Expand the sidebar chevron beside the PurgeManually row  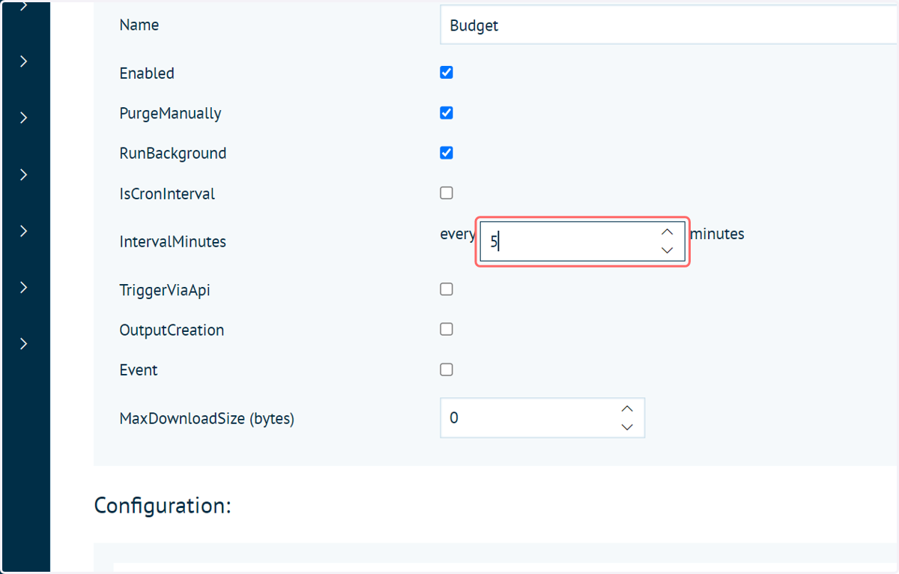pos(24,118)
